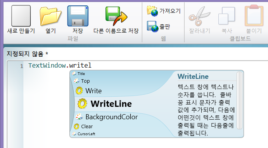Click the New (새로 만들기) blank page icon
Image resolution: width=268 pixels, height=148 pixels.
coord(21,16)
